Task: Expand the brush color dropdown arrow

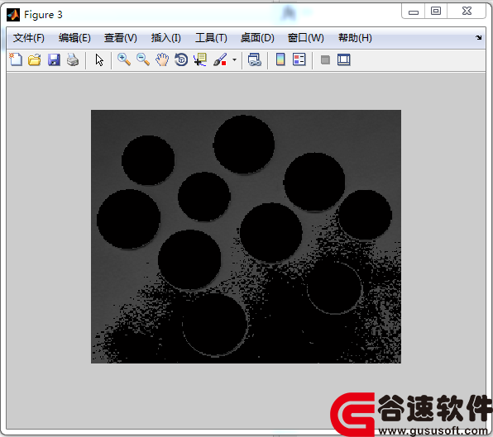Action: point(234,59)
